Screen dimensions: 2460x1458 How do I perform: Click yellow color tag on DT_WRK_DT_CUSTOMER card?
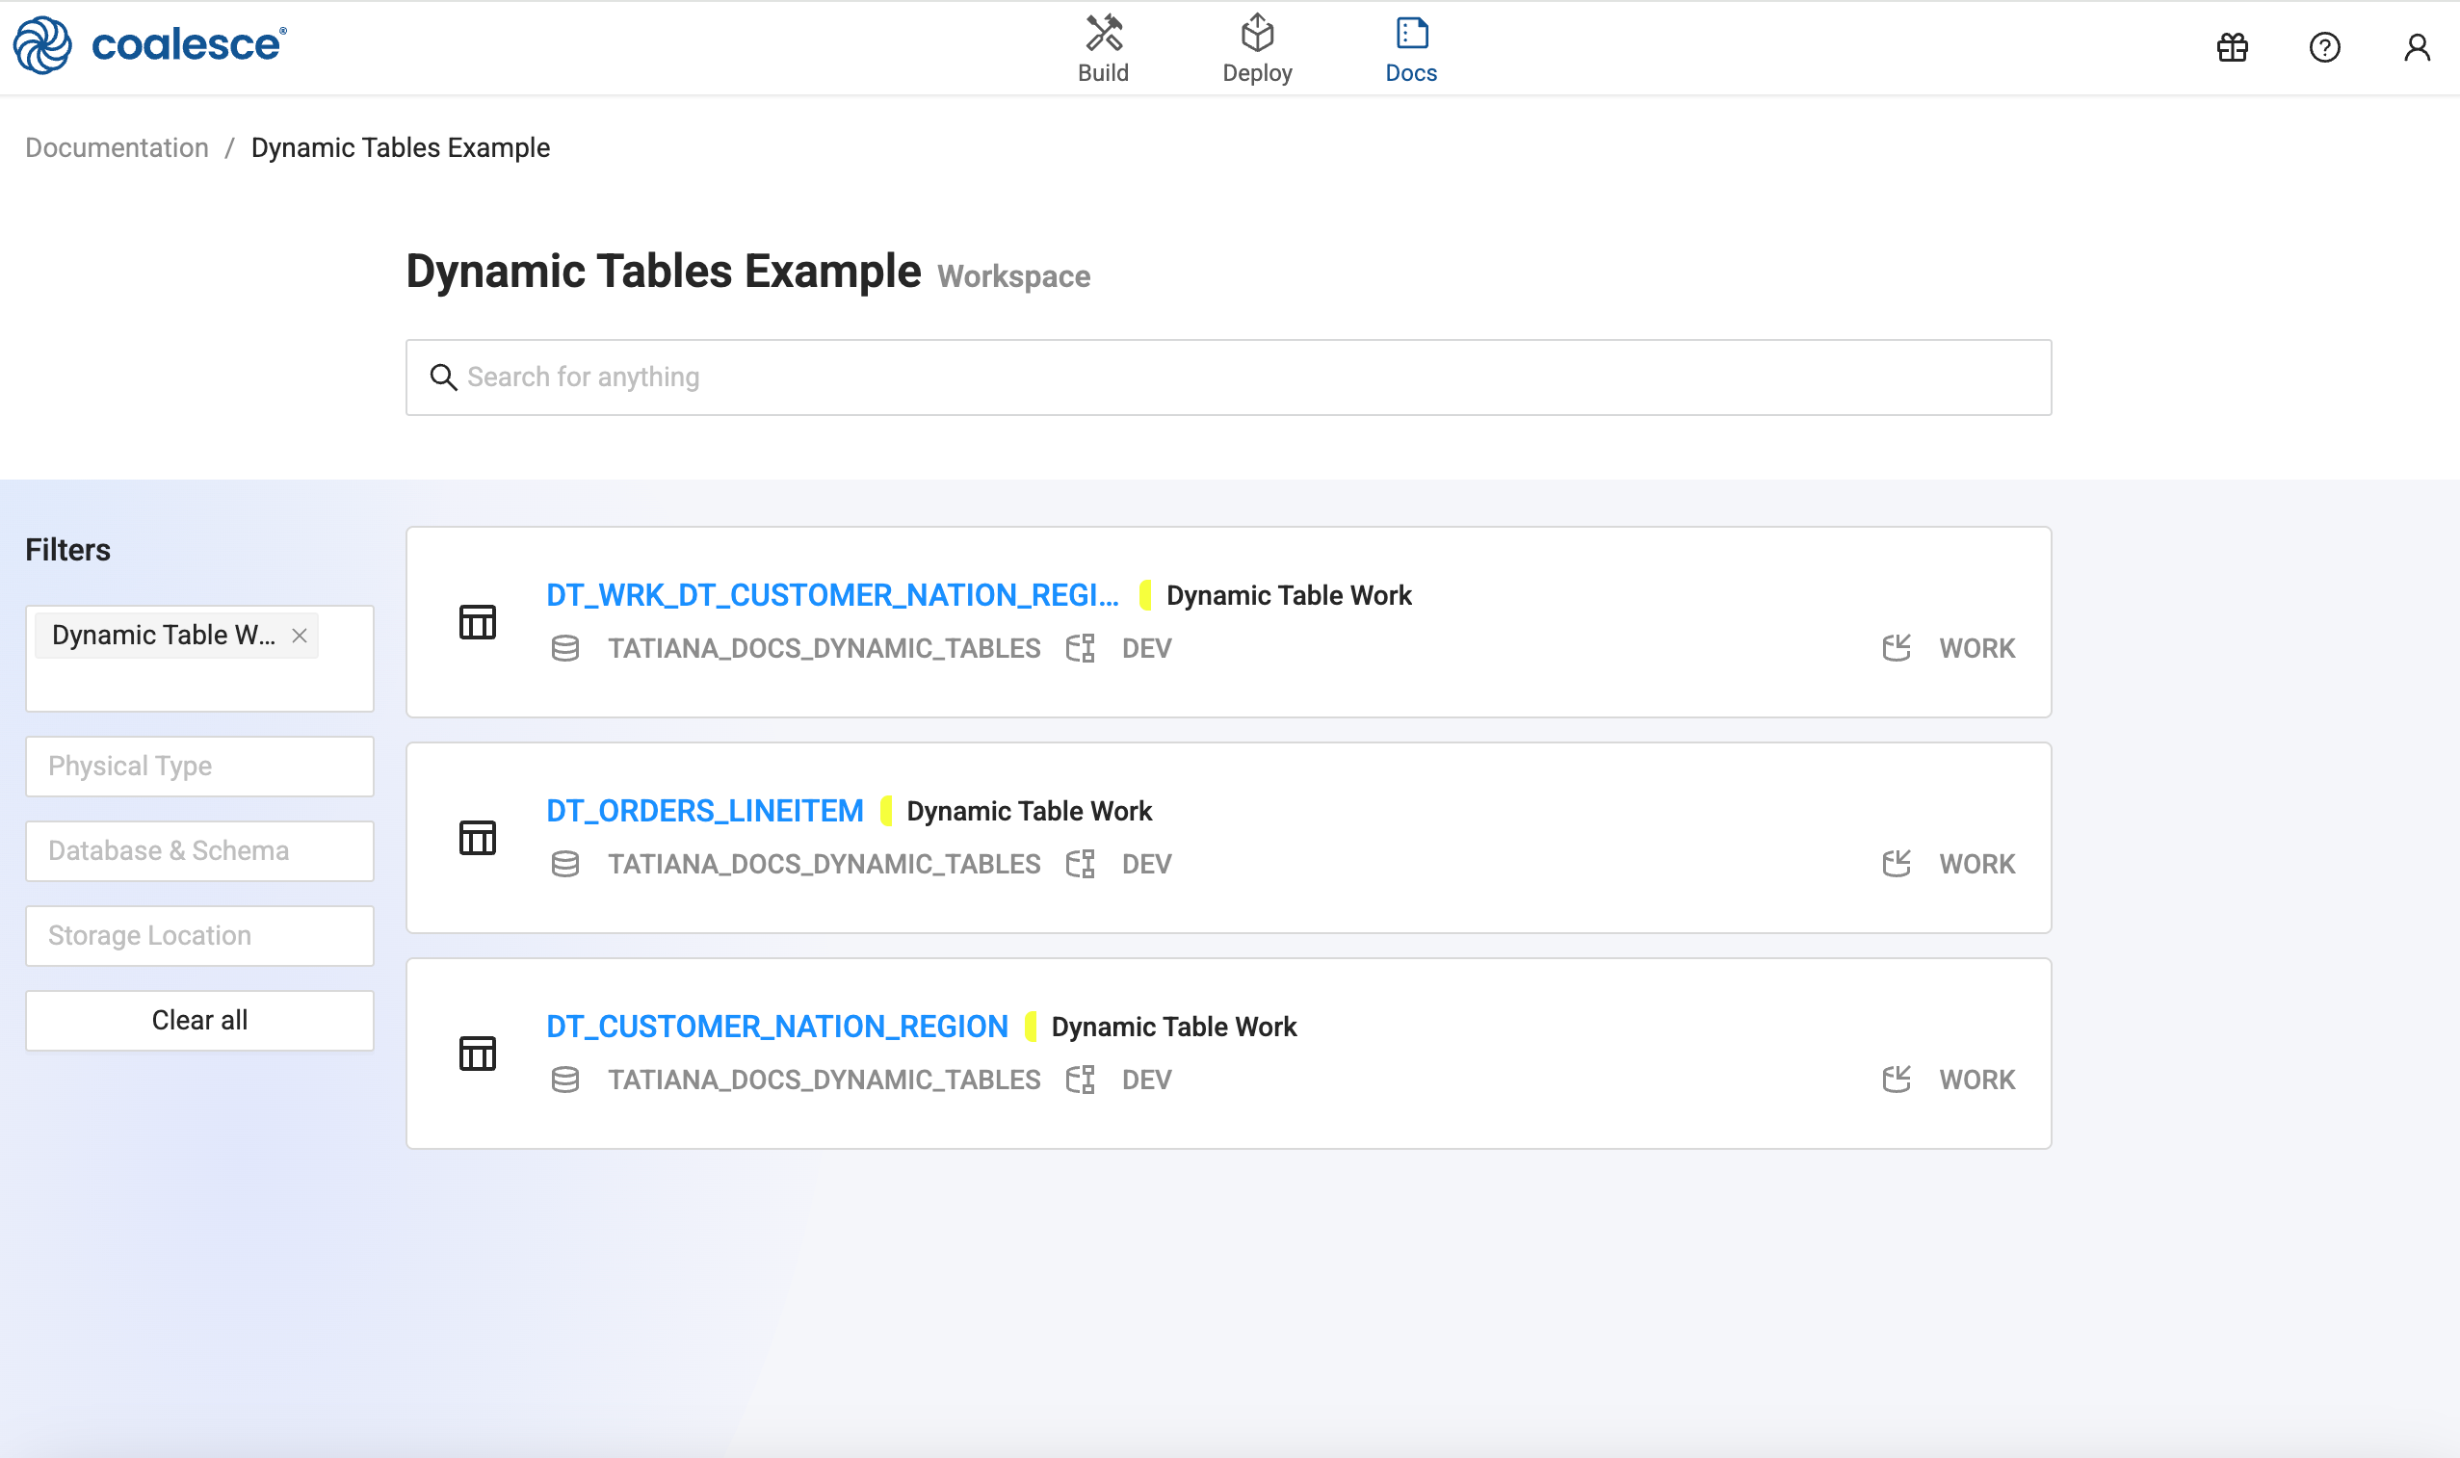pos(1144,595)
